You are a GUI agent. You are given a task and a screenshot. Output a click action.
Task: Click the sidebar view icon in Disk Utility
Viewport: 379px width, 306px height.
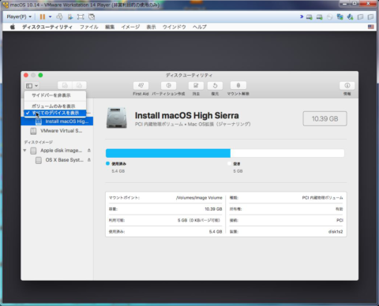coord(29,86)
